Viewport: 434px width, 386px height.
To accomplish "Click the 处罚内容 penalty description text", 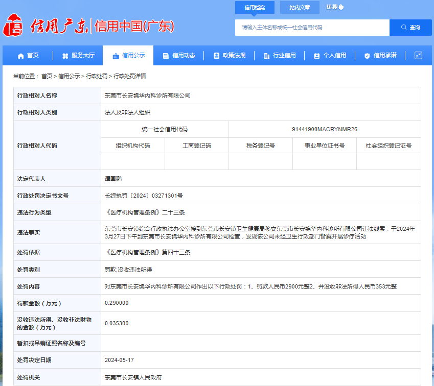I will [x=251, y=286].
